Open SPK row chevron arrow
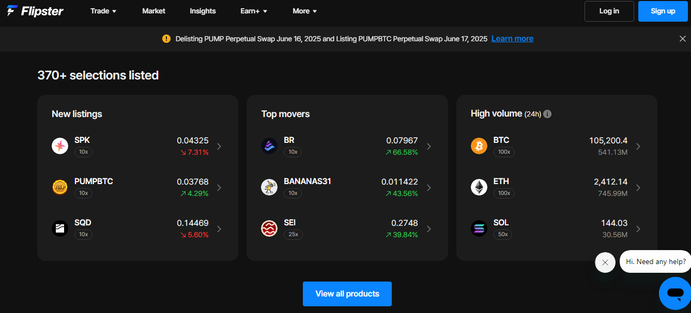The height and width of the screenshot is (313, 691). pos(219,146)
